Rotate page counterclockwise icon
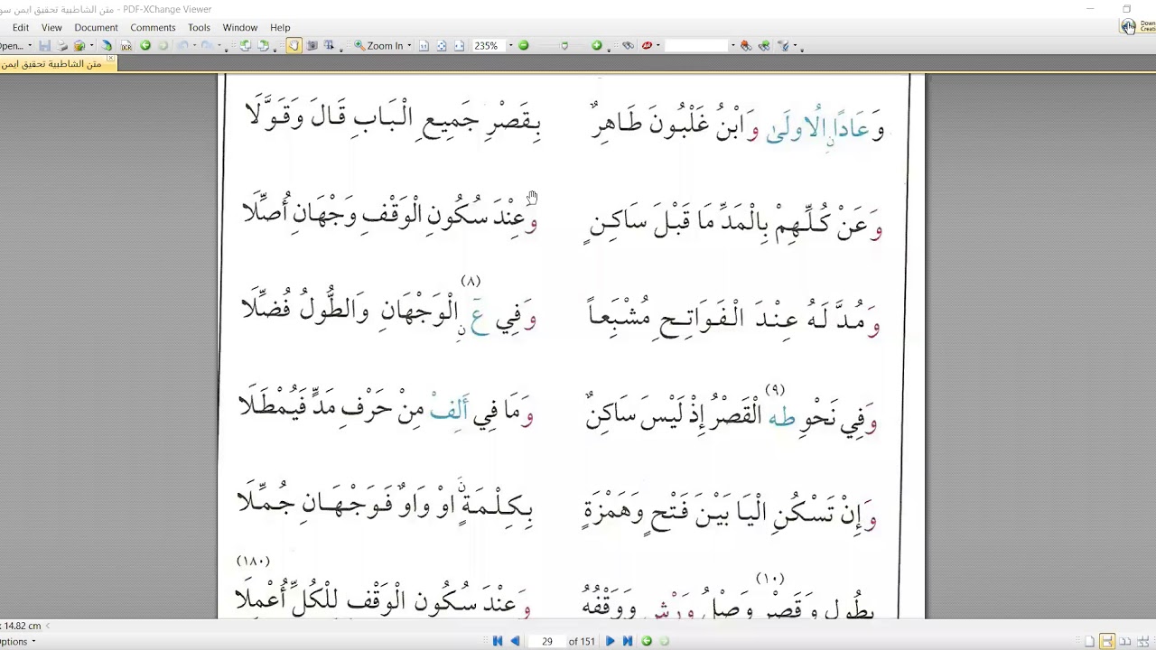Image resolution: width=1156 pixels, height=650 pixels. [245, 45]
